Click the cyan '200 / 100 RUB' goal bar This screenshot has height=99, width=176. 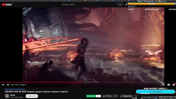click(155, 92)
